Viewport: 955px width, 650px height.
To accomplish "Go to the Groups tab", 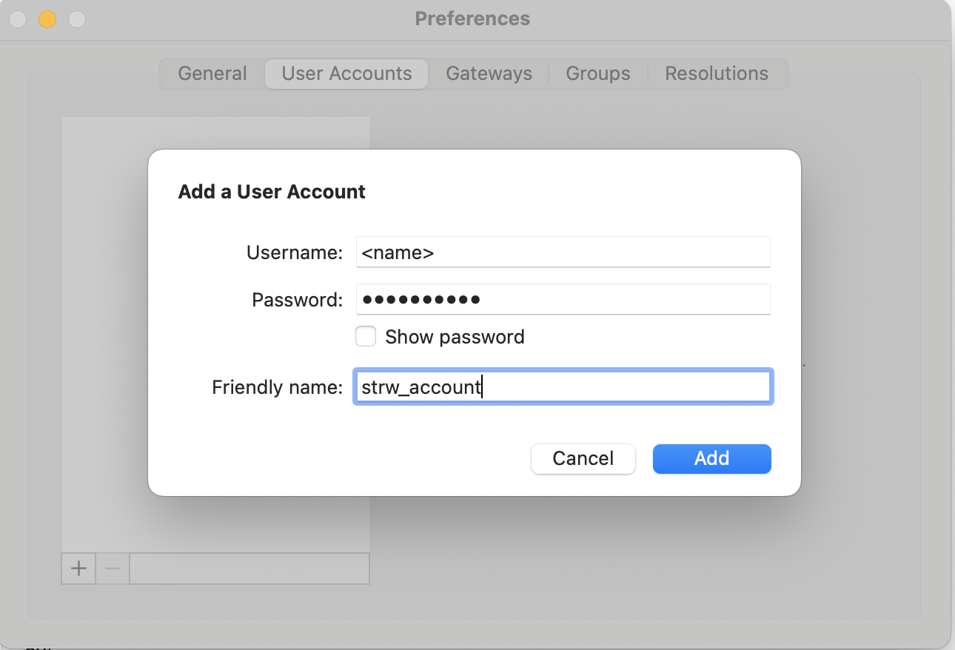I will tap(598, 74).
